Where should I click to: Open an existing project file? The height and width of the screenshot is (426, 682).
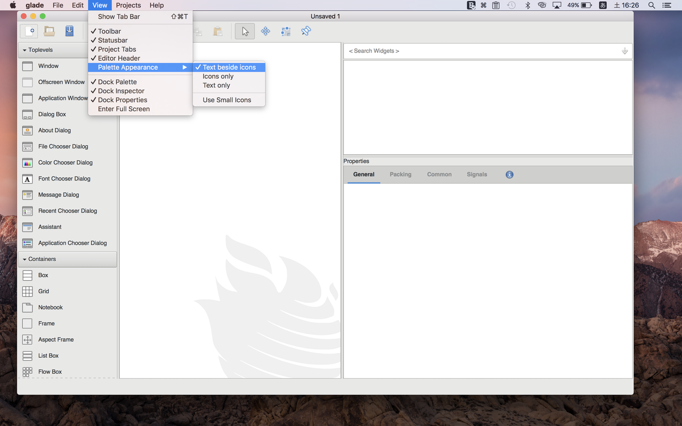(49, 31)
